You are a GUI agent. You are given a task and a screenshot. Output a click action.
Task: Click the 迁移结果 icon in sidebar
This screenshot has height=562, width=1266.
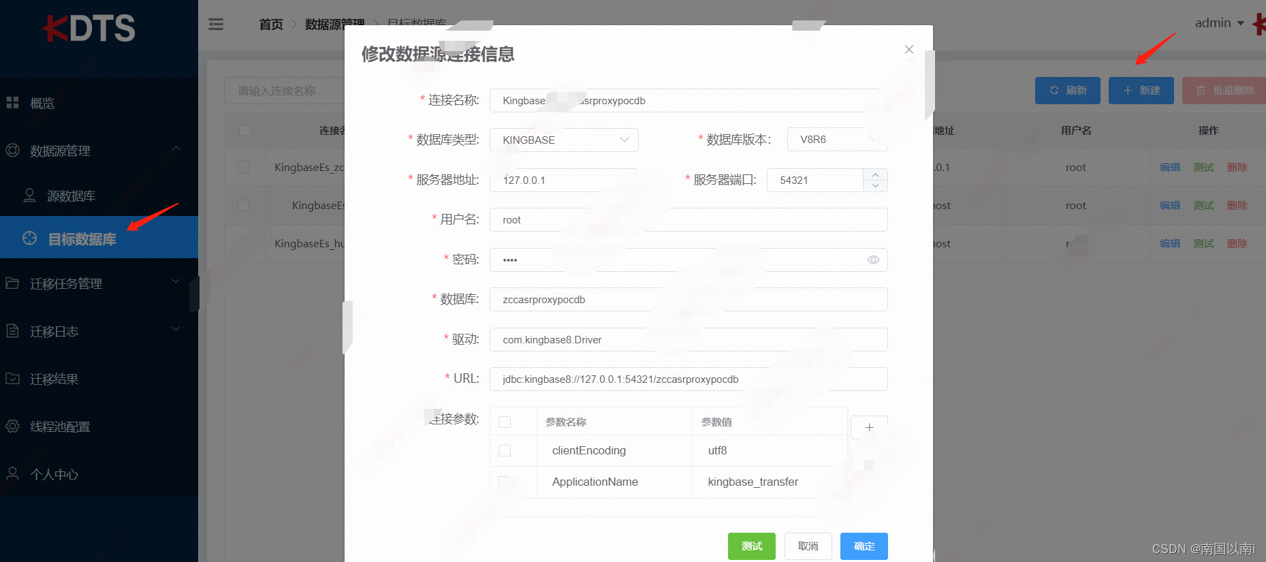pos(12,378)
